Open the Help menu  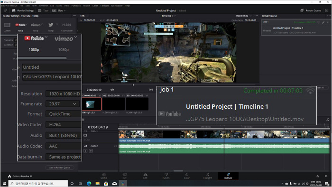(x=127, y=6)
